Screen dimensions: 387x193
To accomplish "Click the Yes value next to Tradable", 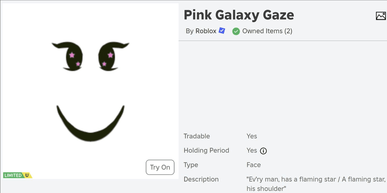I will click(x=252, y=136).
